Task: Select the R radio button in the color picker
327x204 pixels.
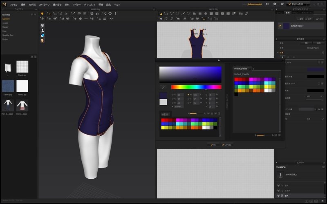Action: click(x=172, y=95)
